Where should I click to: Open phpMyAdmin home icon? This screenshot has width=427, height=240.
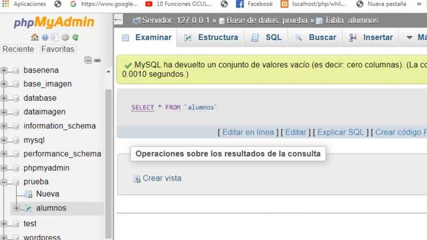35,37
